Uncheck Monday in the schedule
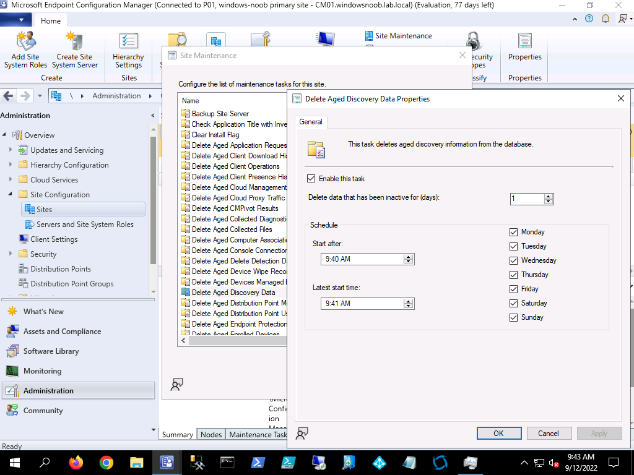Viewport: 634px width, 475px height. [x=513, y=233]
